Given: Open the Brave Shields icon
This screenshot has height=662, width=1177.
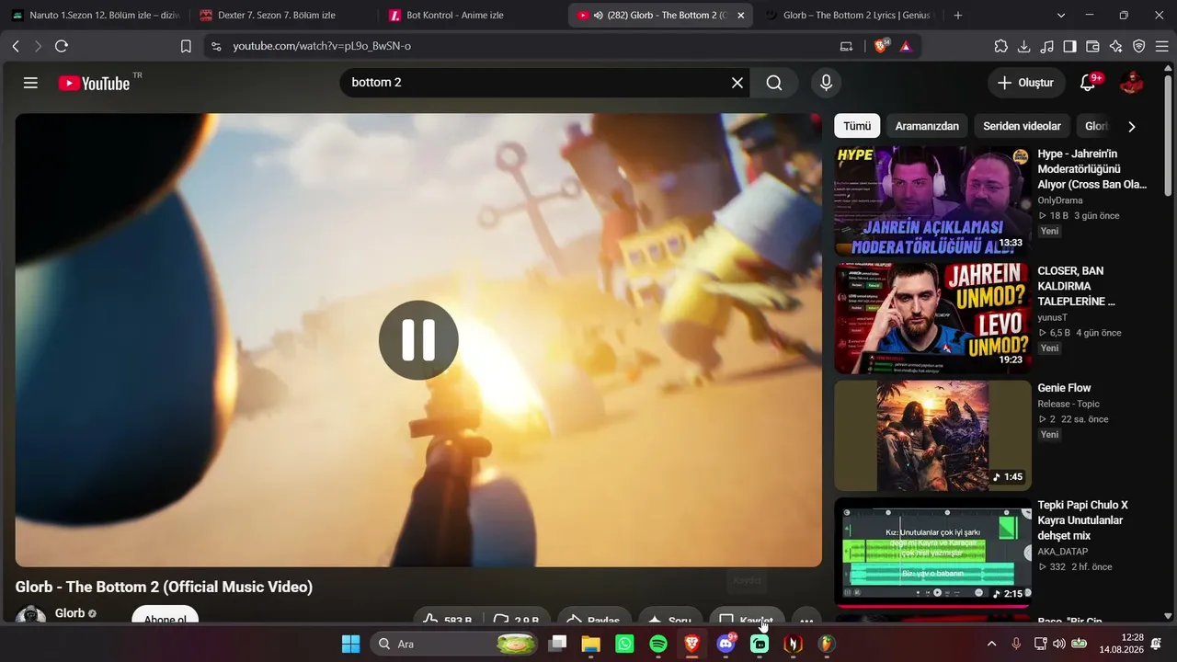Looking at the screenshot, I should point(881,46).
